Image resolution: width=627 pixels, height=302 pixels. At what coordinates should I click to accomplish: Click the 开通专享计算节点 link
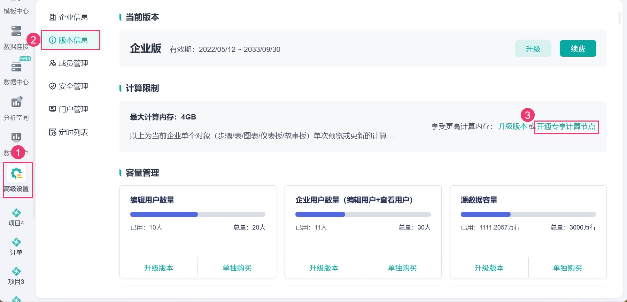[566, 126]
